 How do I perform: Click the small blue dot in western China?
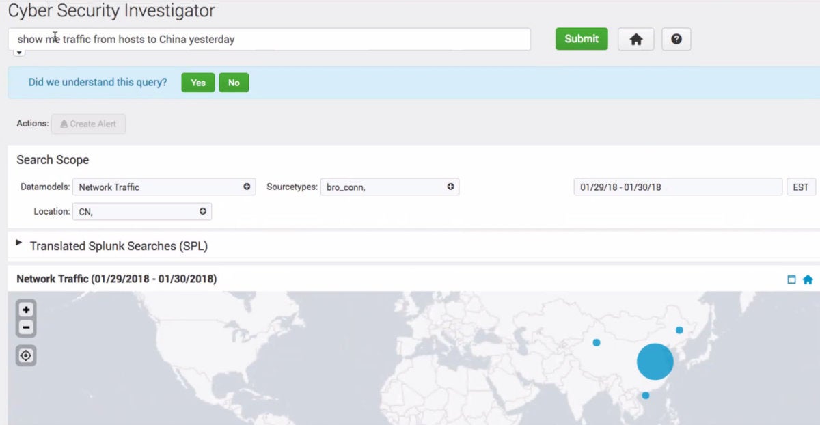tap(597, 342)
